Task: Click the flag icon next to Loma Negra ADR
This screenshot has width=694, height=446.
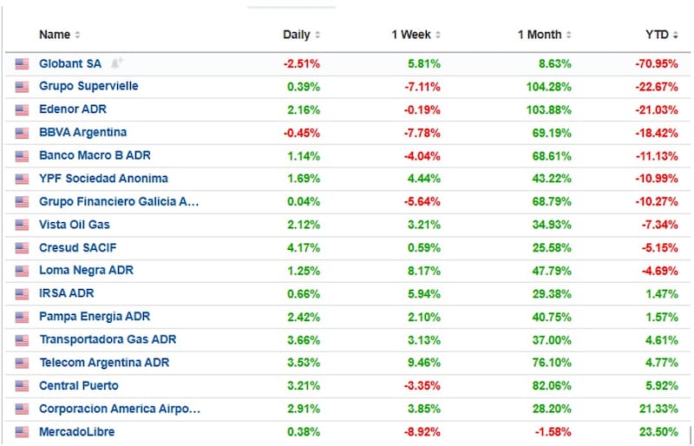Action: pos(22,271)
